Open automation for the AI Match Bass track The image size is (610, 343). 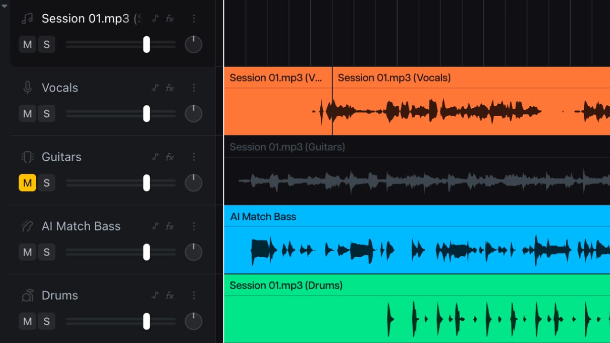click(155, 226)
